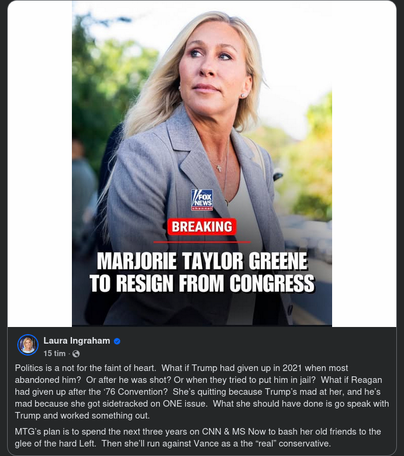Click the 'TO RESIGN FROM CONGRESS' headline line
Image resolution: width=404 pixels, height=456 pixels.
(x=202, y=283)
